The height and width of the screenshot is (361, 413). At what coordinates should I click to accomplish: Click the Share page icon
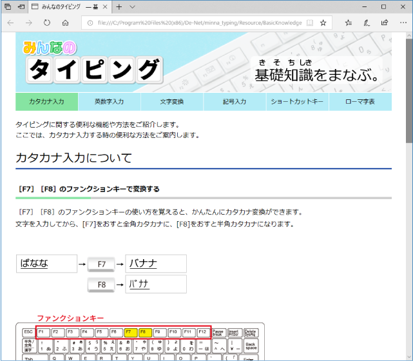click(384, 23)
